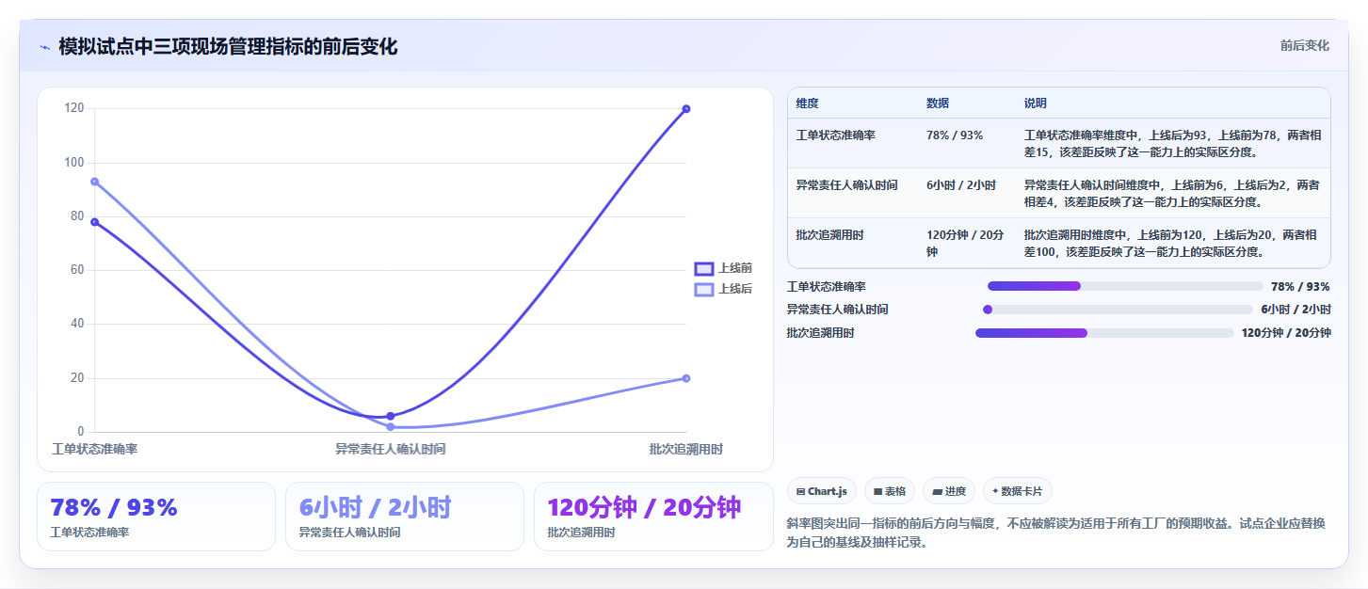
Task: Click the progress value 78% / 93% label
Action: pyautogui.click(x=1300, y=286)
